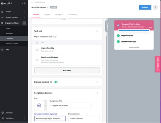The height and width of the screenshot is (123, 161).
Task: Toggle Require completion in order switch
Action: [x=55, y=37]
